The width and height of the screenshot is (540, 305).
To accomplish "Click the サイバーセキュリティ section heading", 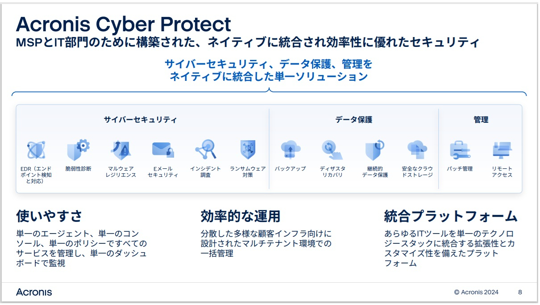I will tap(140, 120).
